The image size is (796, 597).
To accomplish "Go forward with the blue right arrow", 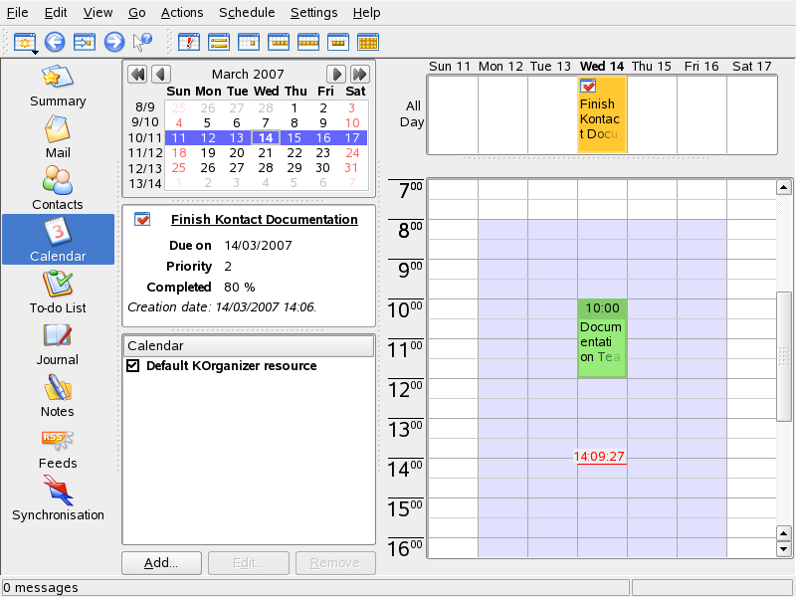I will (x=114, y=42).
